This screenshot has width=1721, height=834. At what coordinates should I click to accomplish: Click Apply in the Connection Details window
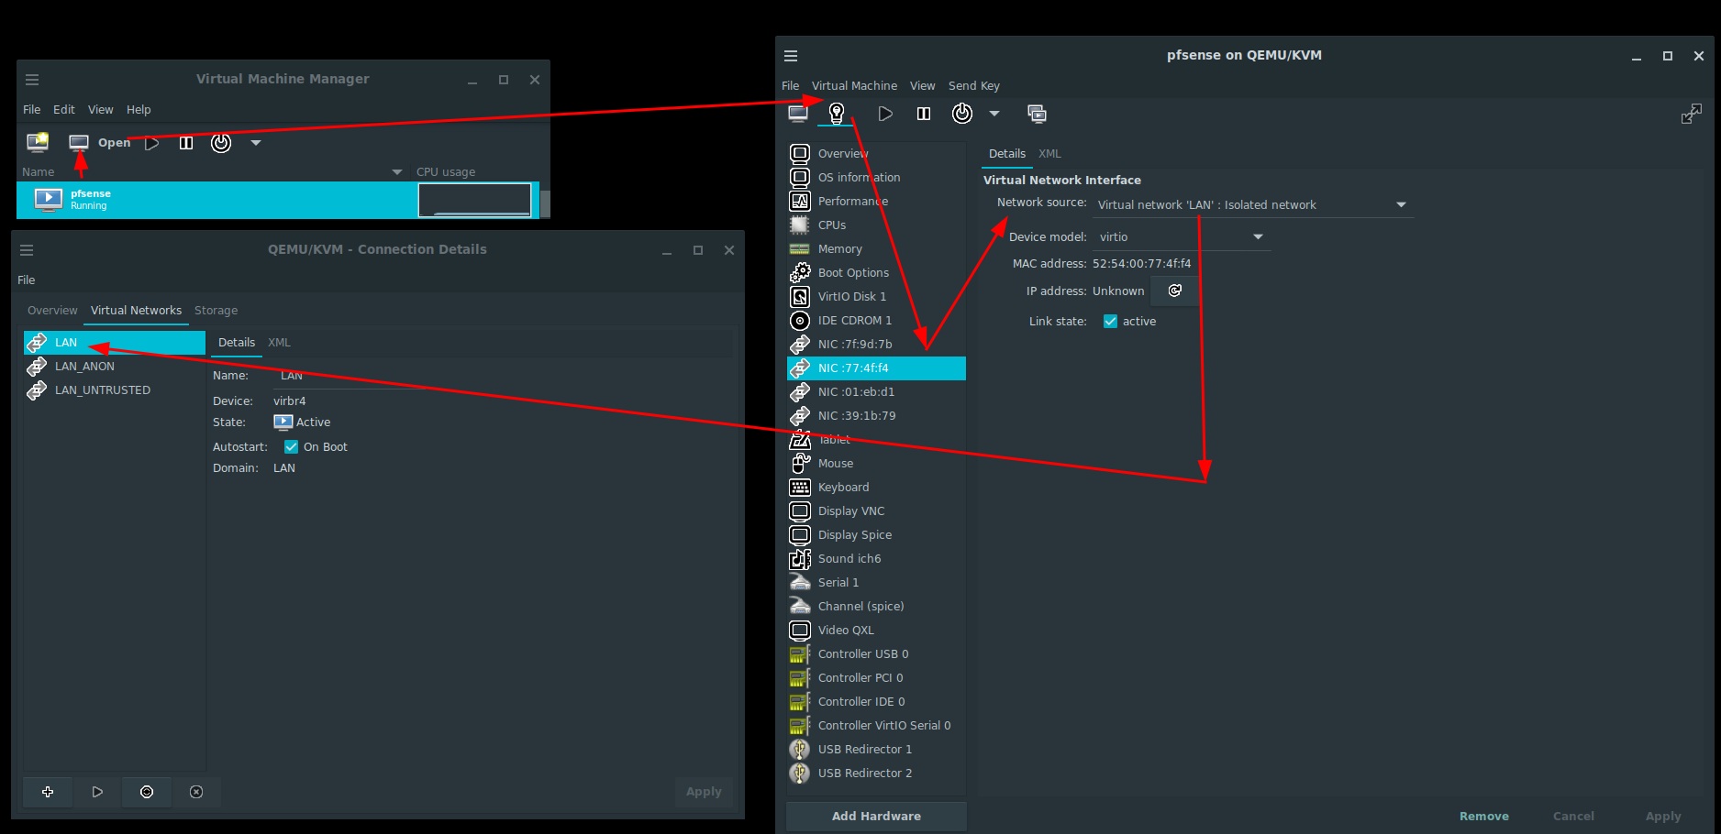[704, 792]
